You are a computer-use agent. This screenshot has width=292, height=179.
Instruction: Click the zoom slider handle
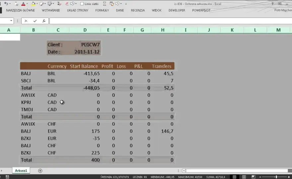tap(276, 177)
